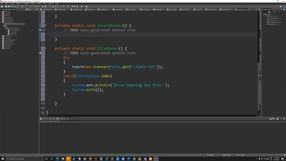
Task: Minimize the Package Explorer view
Action: [x=34, y=9]
